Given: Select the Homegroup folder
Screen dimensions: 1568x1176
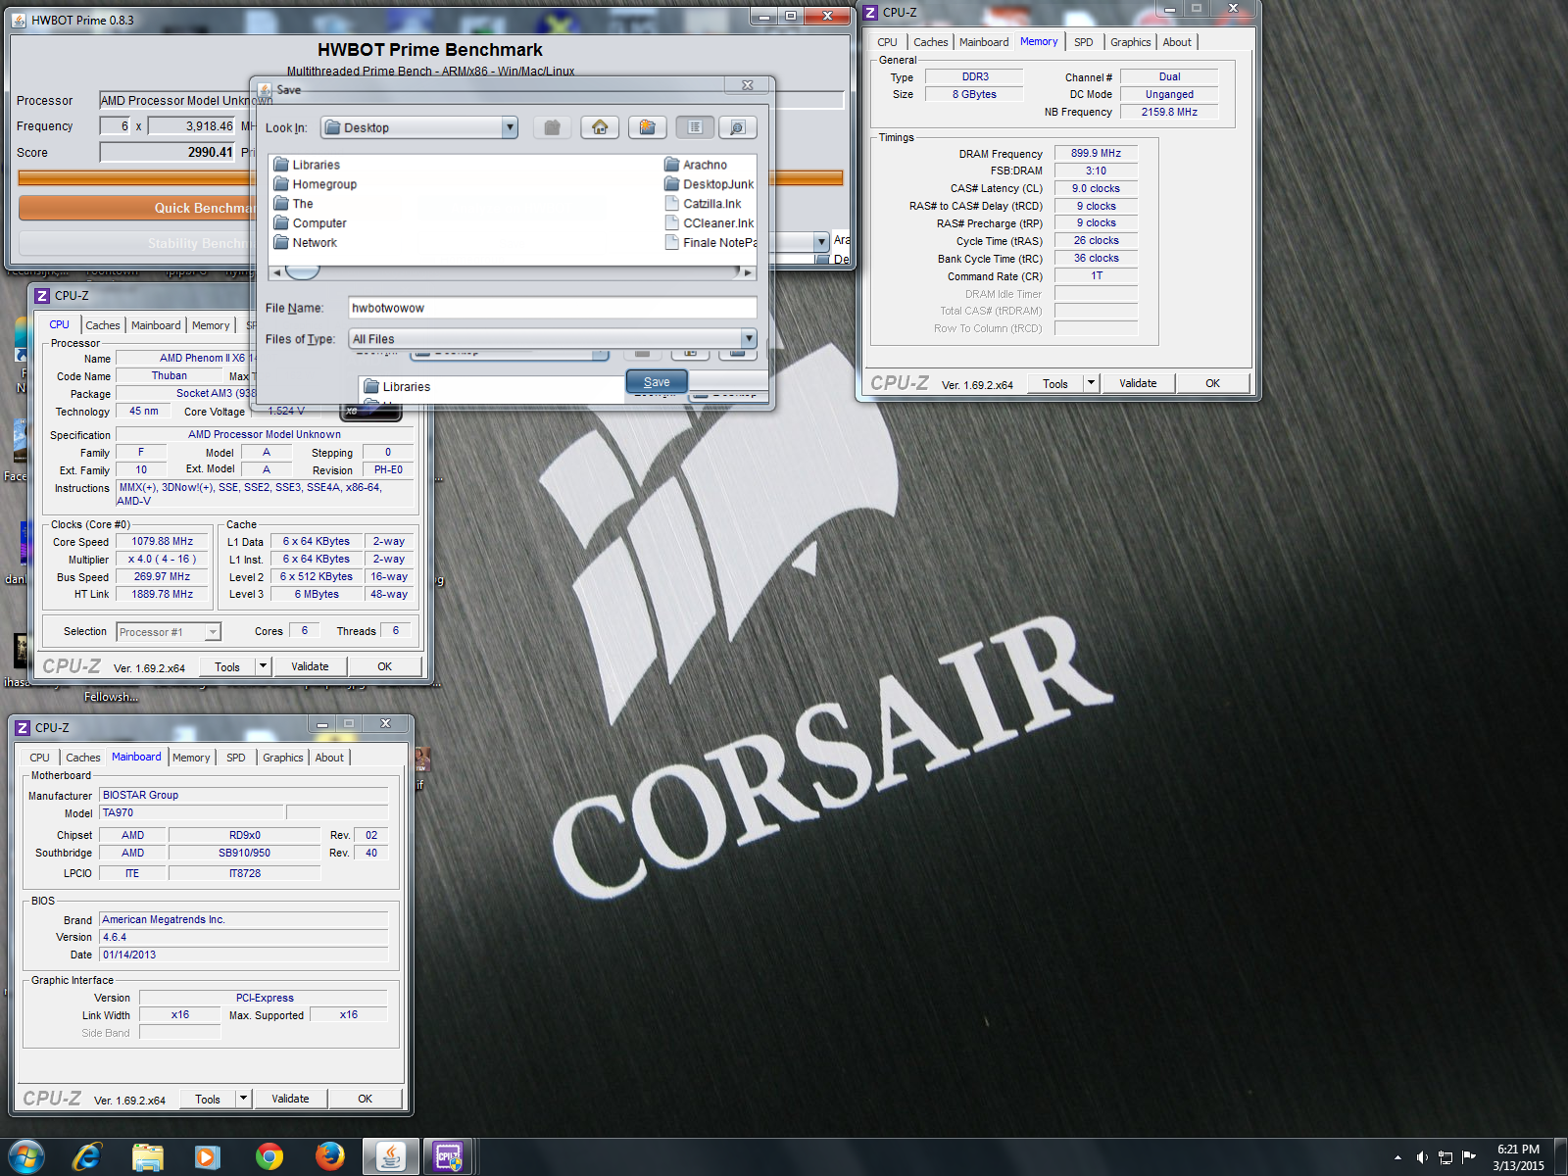Looking at the screenshot, I should coord(315,184).
